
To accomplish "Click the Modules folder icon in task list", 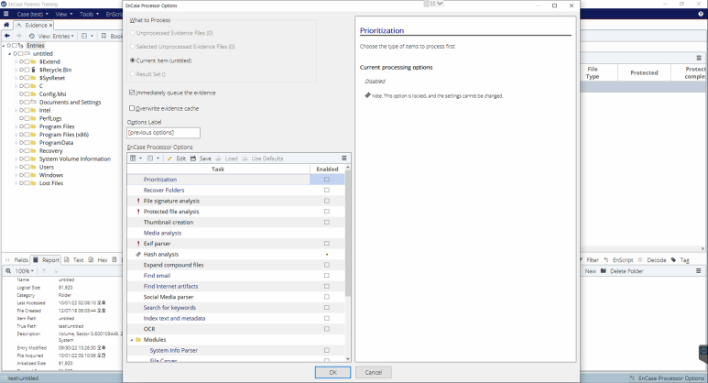I will pos(138,340).
